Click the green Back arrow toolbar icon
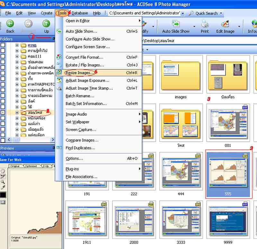 tap(10, 23)
